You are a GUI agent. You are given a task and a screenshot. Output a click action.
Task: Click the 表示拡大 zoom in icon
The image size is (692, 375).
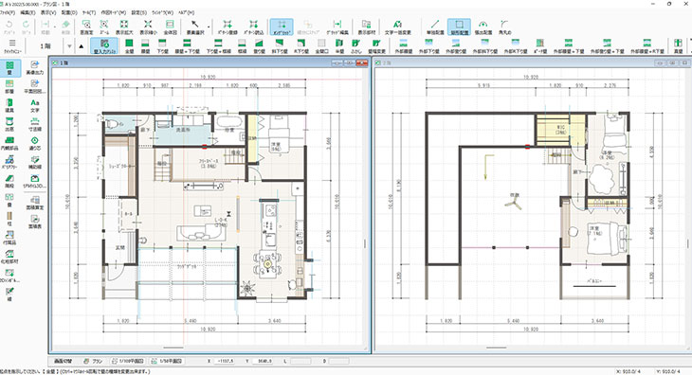(x=124, y=27)
